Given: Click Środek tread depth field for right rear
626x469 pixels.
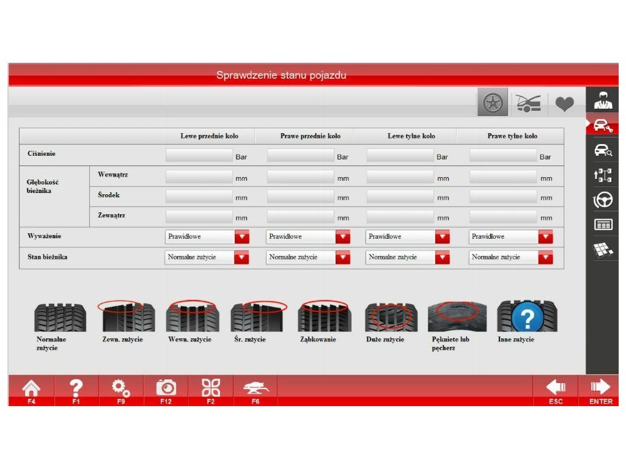Looking at the screenshot, I should (x=503, y=196).
